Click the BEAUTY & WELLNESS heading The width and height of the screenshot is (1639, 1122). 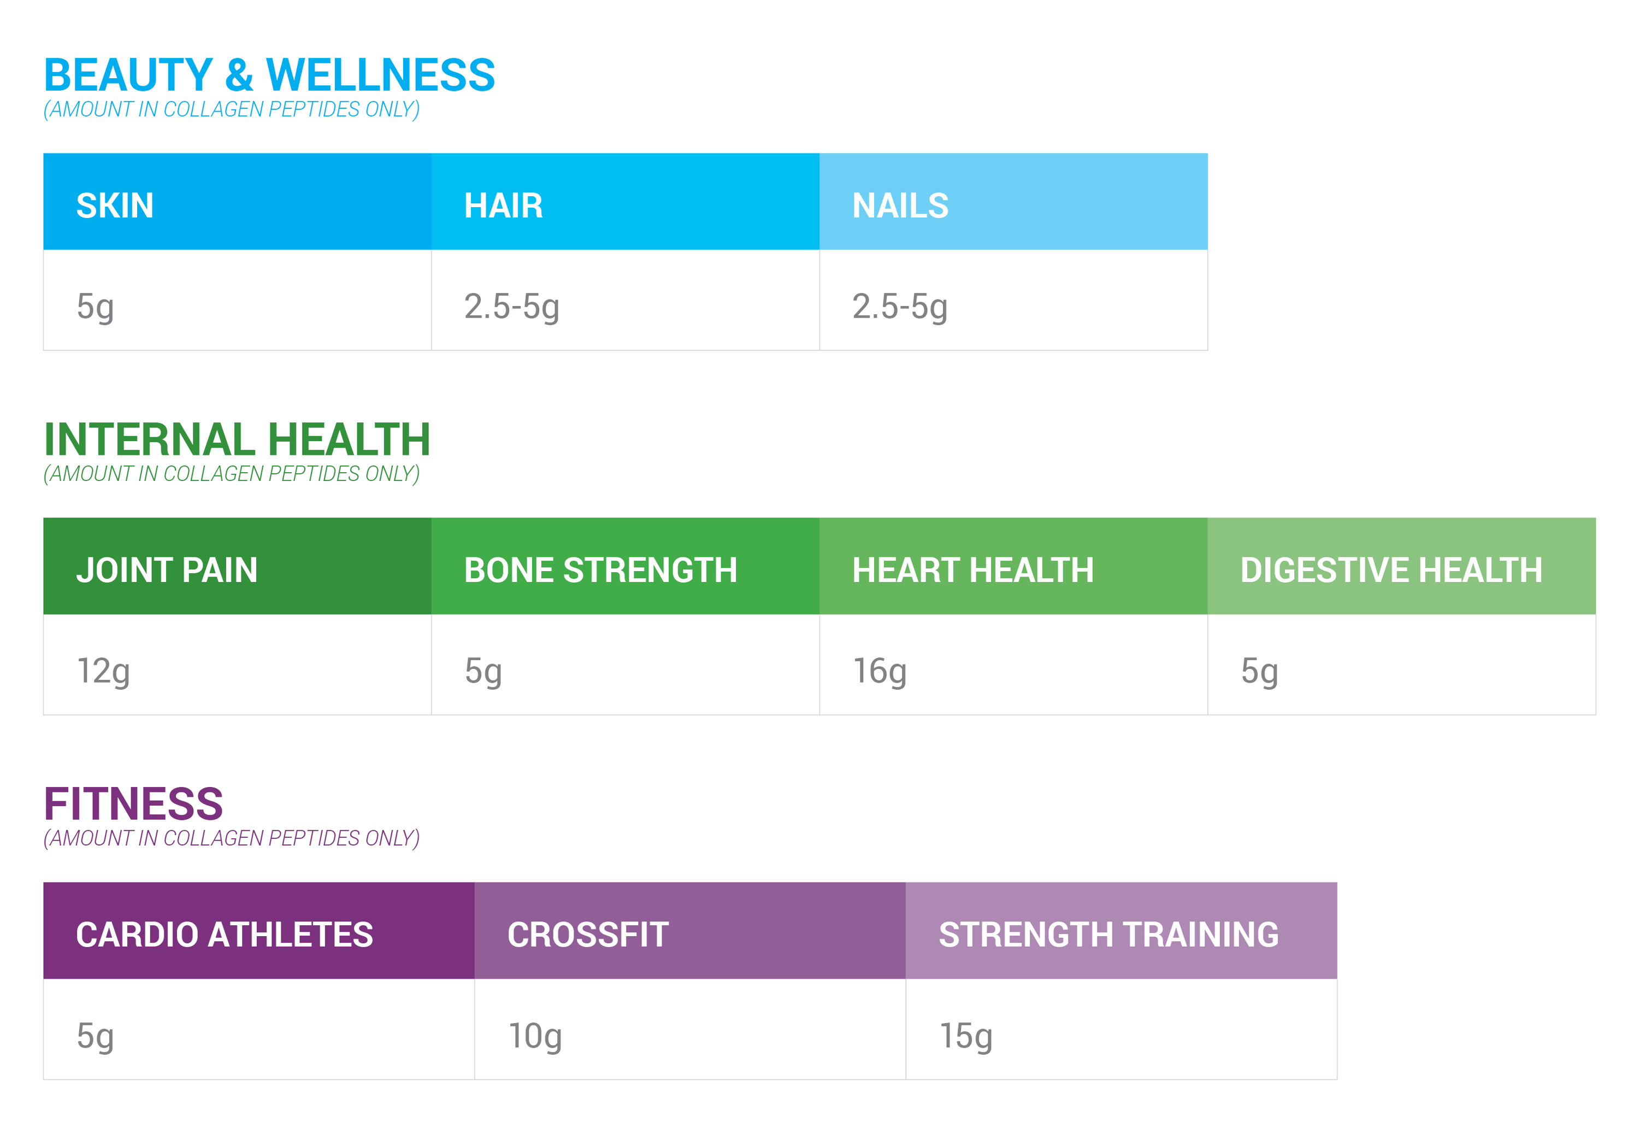pos(269,75)
